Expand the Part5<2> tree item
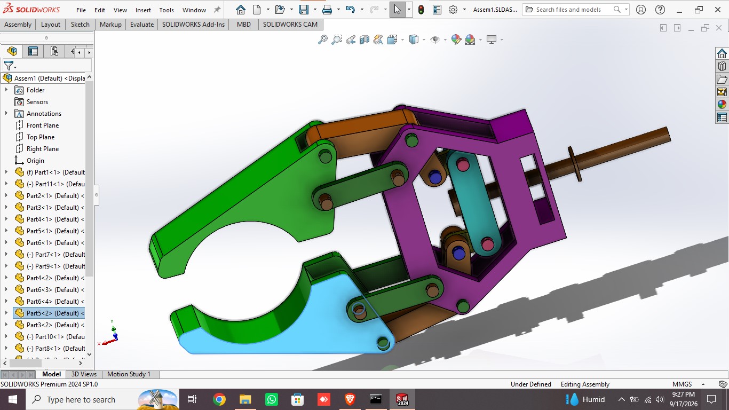Screen dimensions: 729x410 coord(6,313)
